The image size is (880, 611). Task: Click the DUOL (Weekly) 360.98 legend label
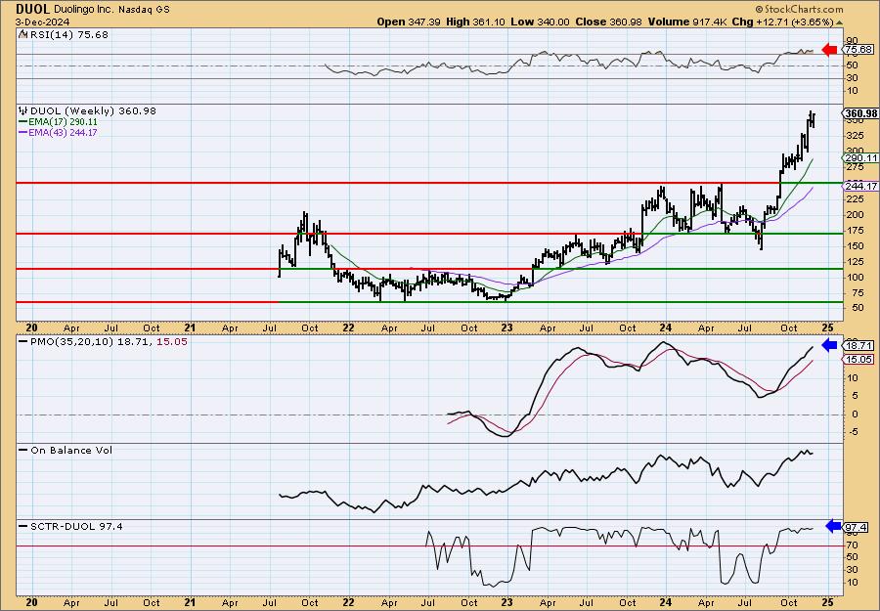click(x=93, y=110)
